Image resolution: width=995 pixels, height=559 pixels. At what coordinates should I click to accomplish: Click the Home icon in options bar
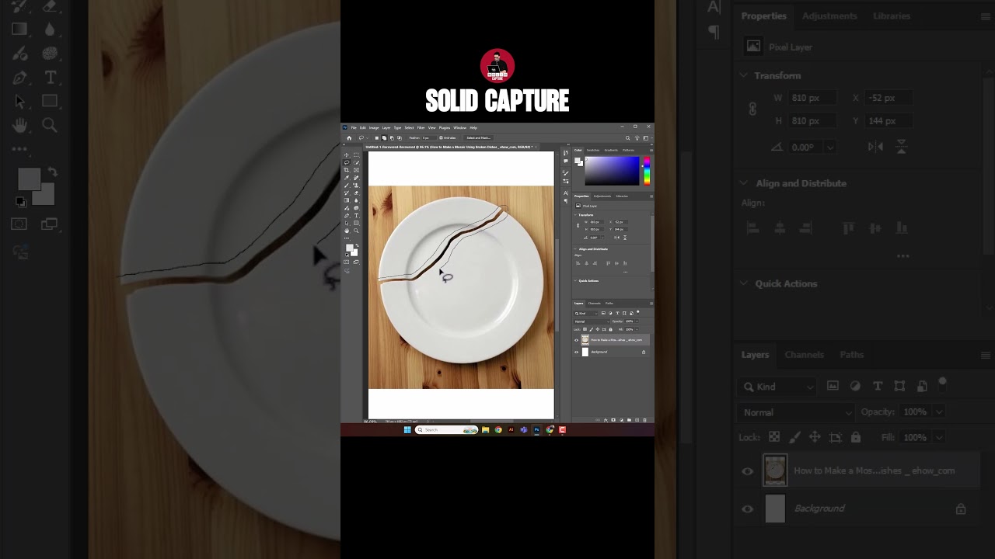click(x=349, y=138)
